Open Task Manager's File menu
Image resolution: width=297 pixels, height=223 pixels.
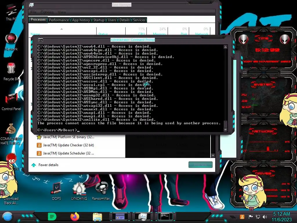(x=33, y=12)
